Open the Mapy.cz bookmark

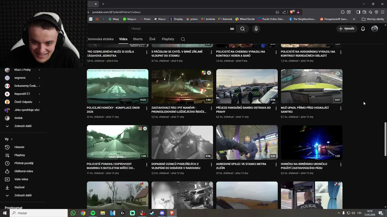click(x=129, y=19)
